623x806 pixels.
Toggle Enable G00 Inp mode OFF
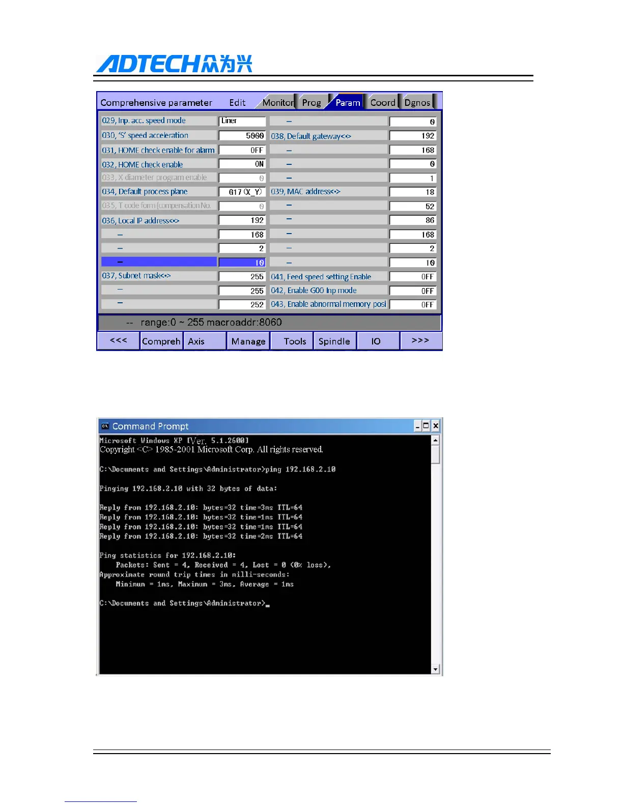(x=413, y=291)
